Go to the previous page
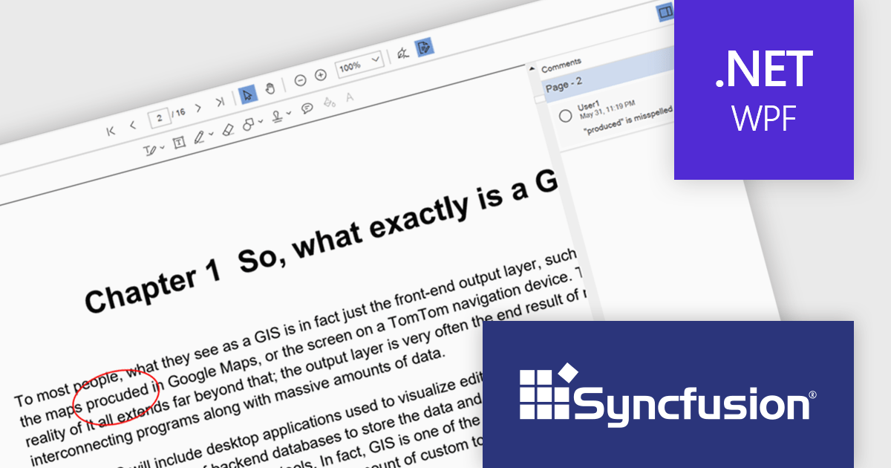The width and height of the screenshot is (891, 468). (133, 125)
